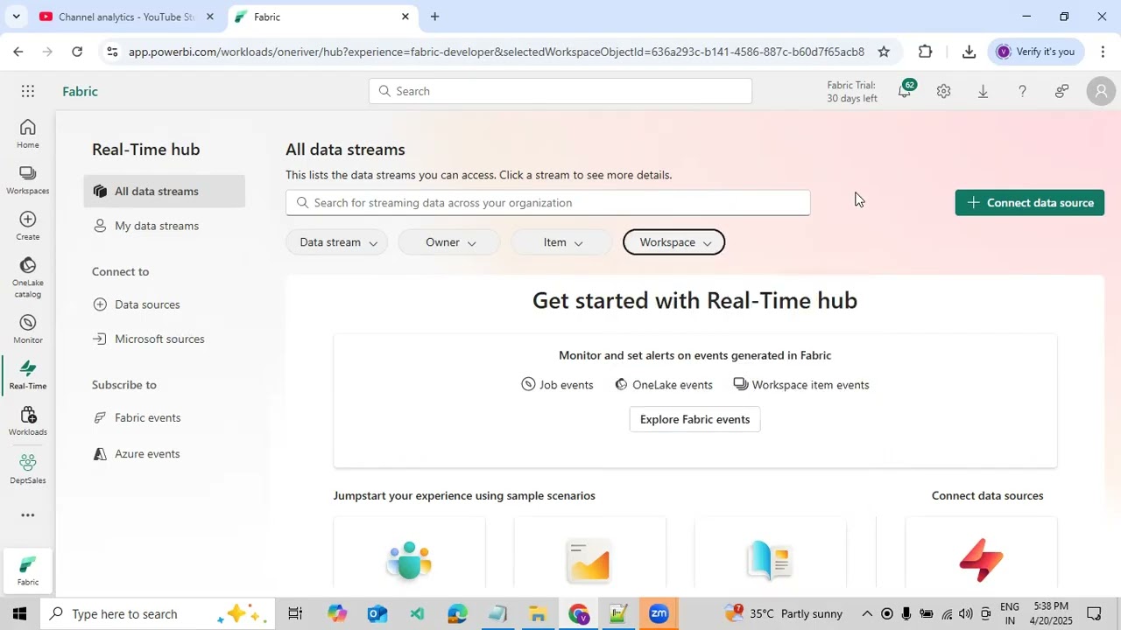Reload the Fabric page
Image resolution: width=1121 pixels, height=630 pixels.
77,52
